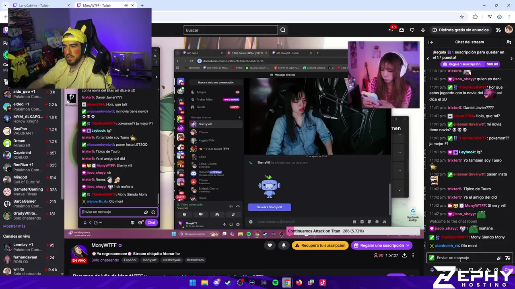Image resolution: width=515 pixels, height=289 pixels.
Task: Open Spotify from the Windows taskbar
Action: (275, 283)
